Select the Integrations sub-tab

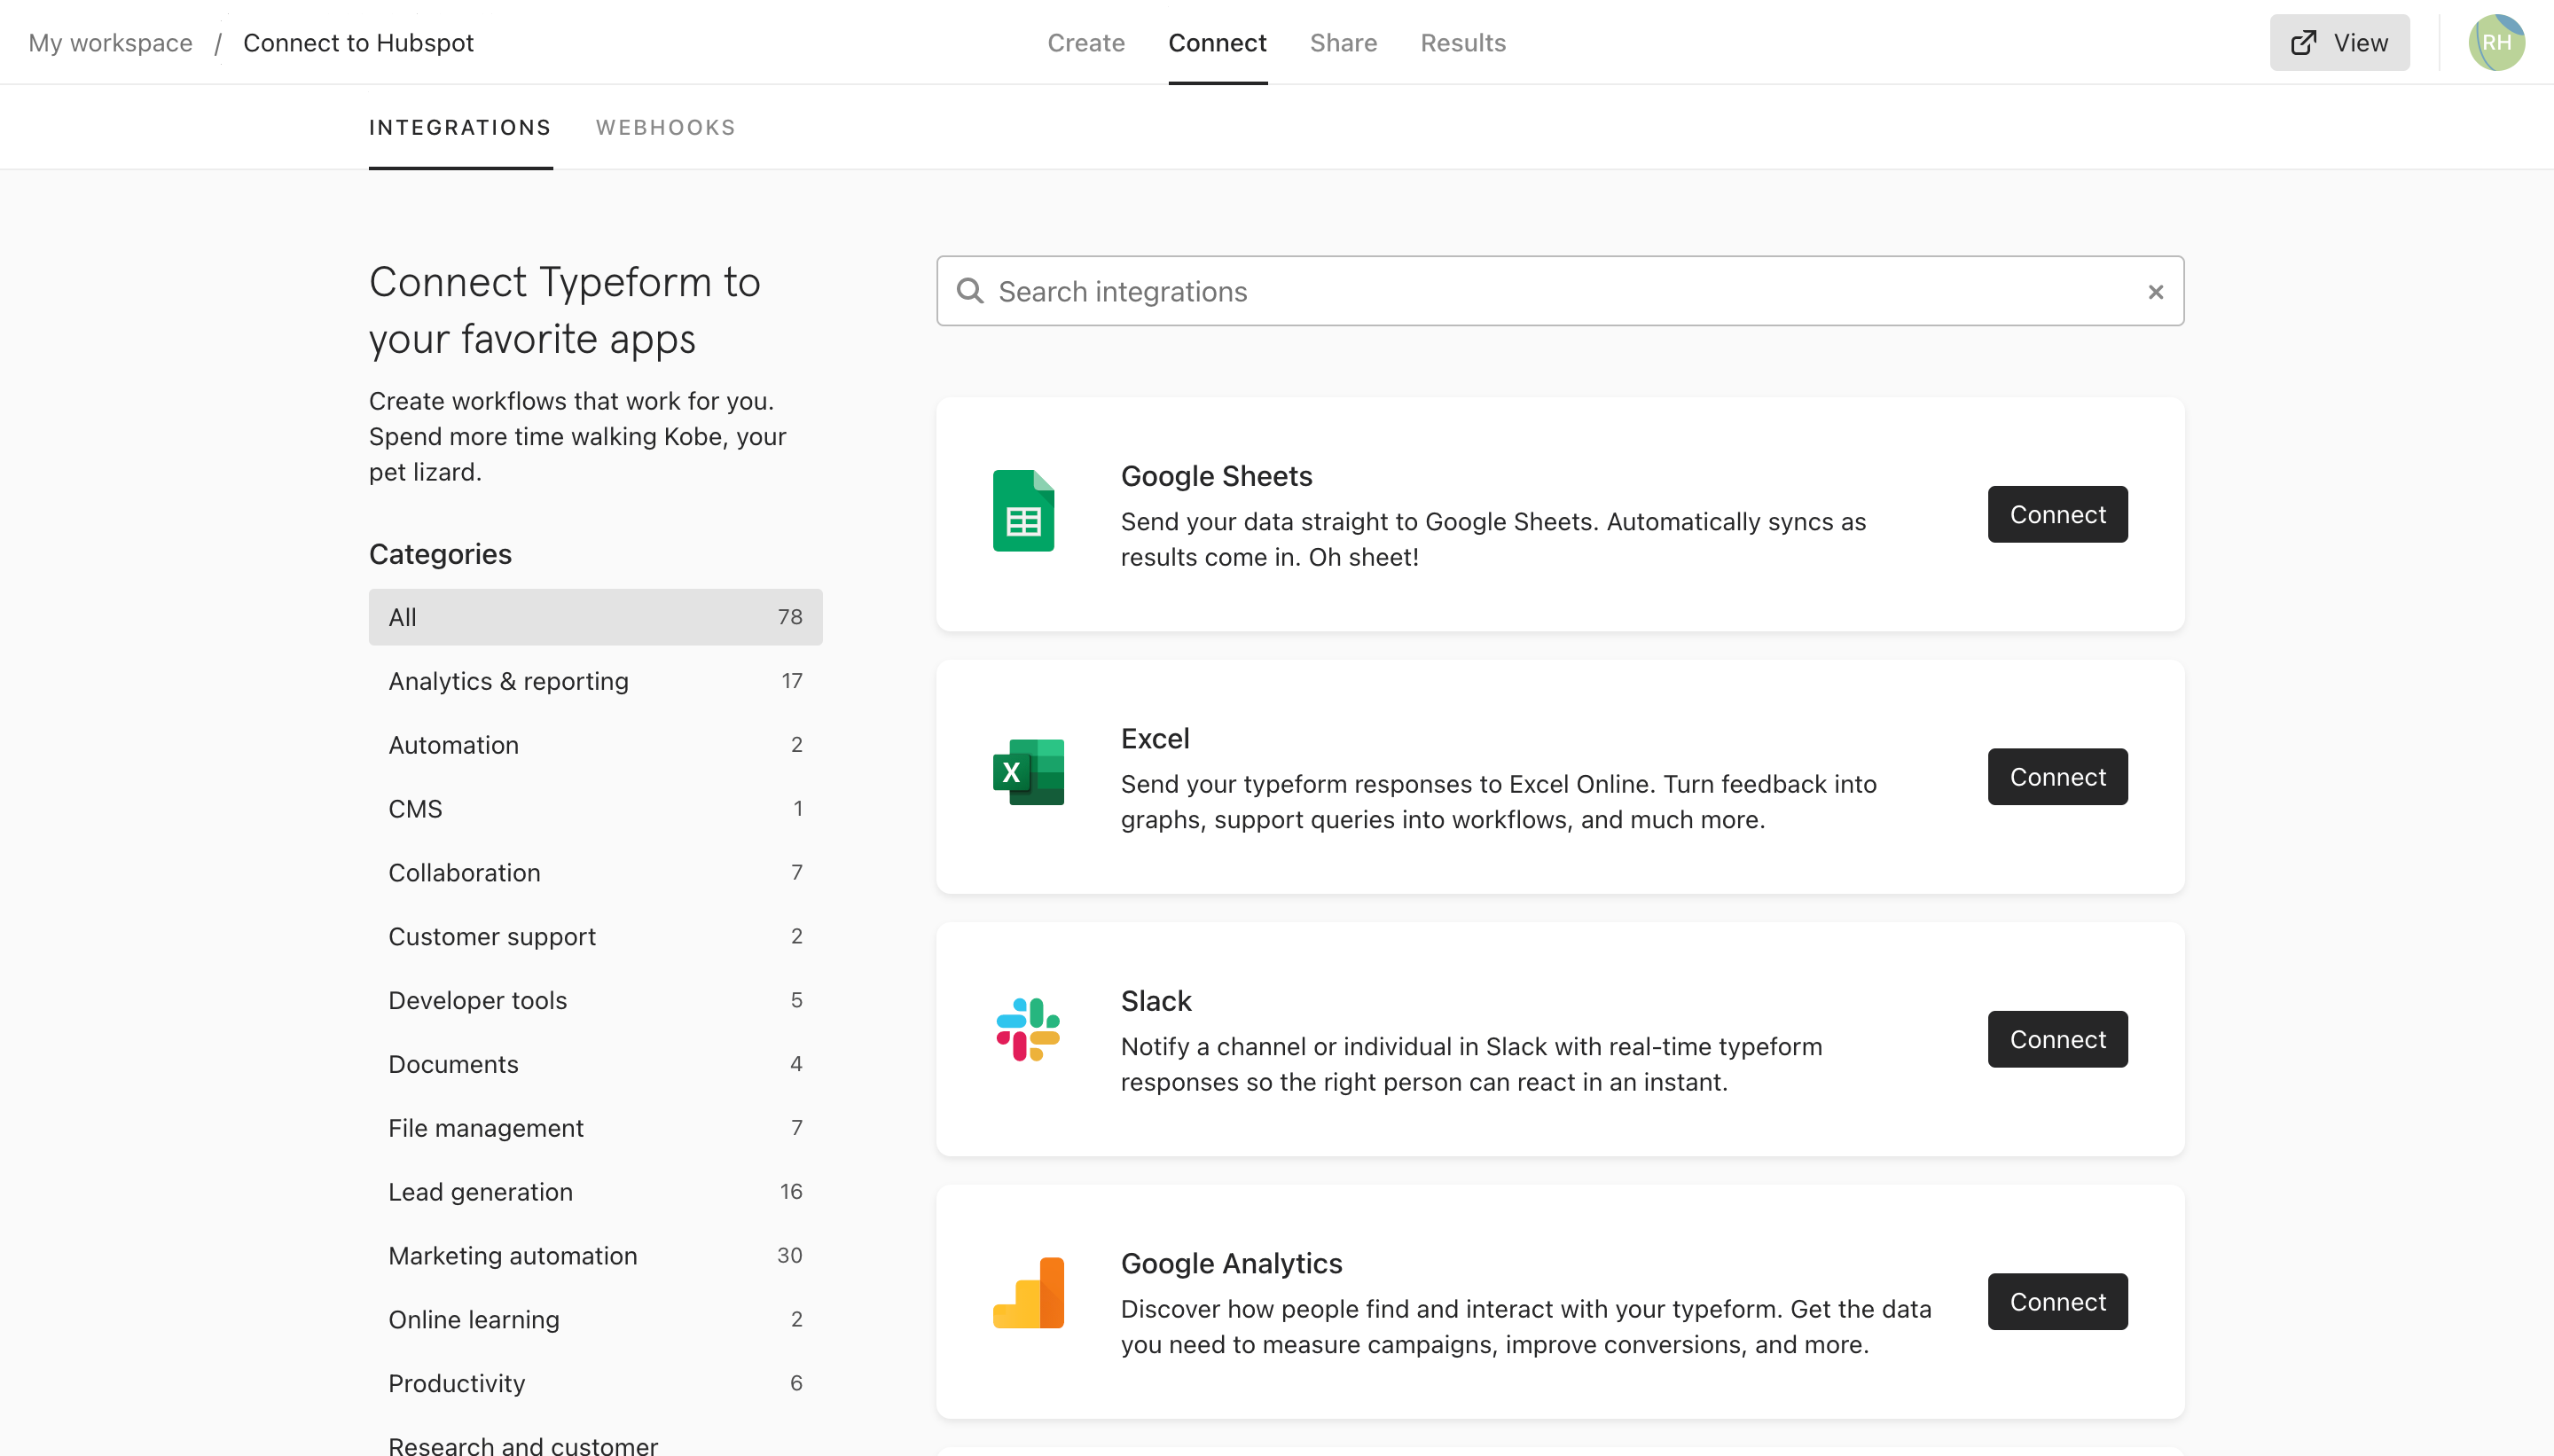click(460, 127)
